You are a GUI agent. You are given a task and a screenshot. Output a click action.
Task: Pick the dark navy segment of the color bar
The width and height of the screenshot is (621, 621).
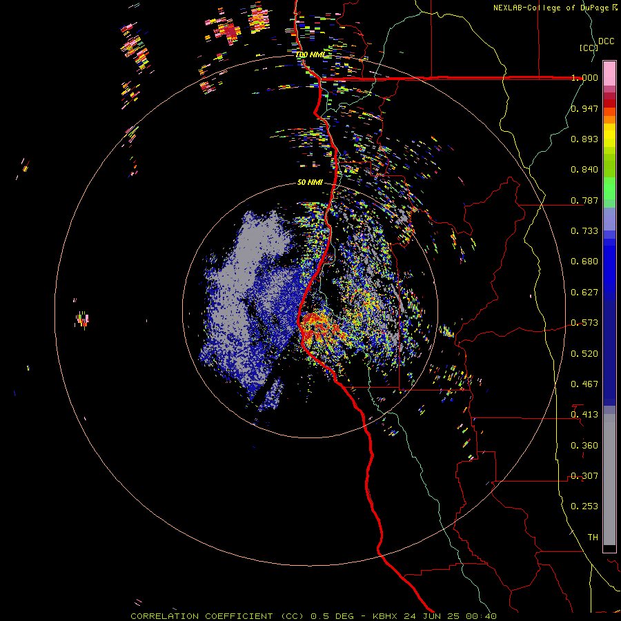click(609, 353)
